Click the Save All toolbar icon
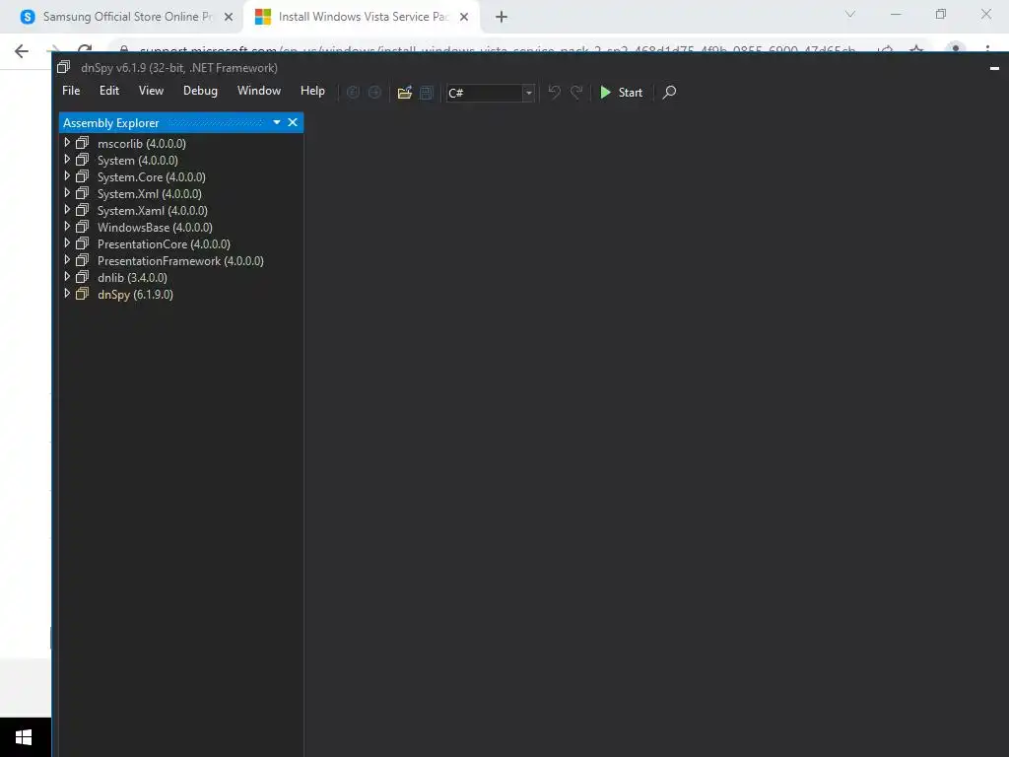The width and height of the screenshot is (1009, 757). click(x=426, y=93)
